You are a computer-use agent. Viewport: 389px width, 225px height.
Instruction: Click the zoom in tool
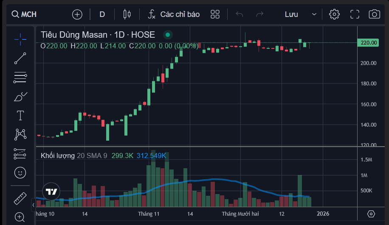(x=20, y=217)
